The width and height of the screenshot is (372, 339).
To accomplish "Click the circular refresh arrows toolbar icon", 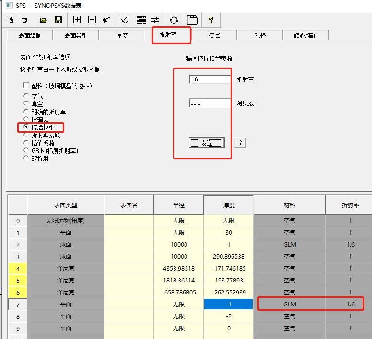I will pyautogui.click(x=174, y=20).
